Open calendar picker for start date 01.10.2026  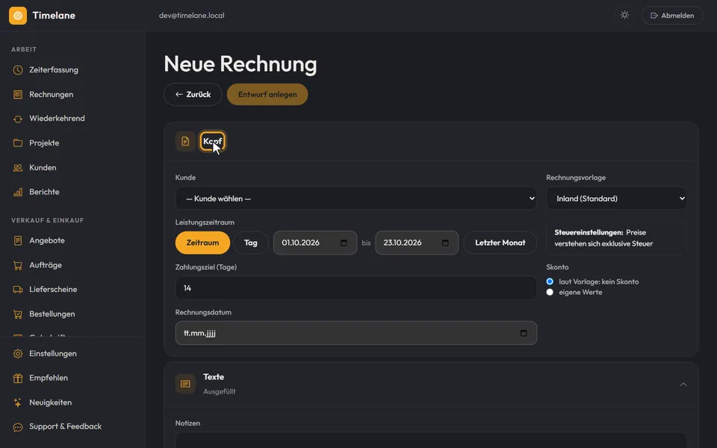[344, 243]
